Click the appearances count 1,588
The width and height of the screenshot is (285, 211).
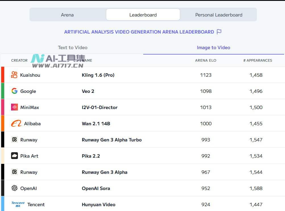pos(256,188)
